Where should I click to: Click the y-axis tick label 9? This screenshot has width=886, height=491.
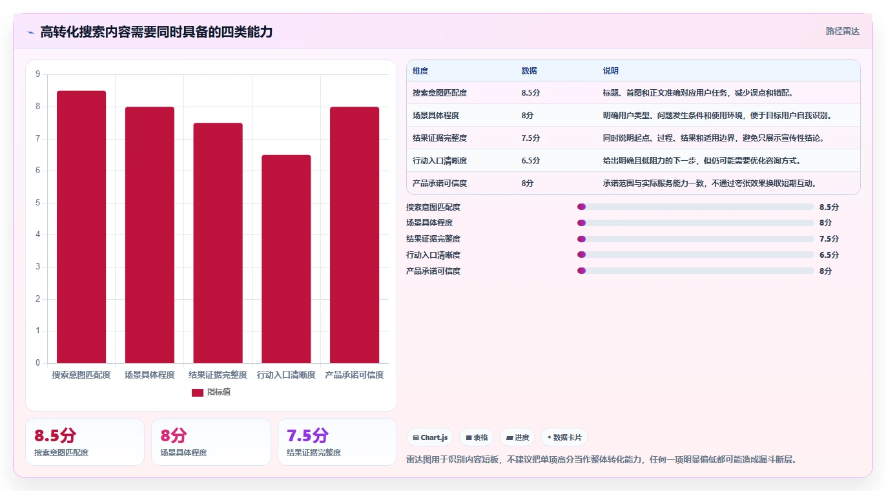(x=37, y=74)
